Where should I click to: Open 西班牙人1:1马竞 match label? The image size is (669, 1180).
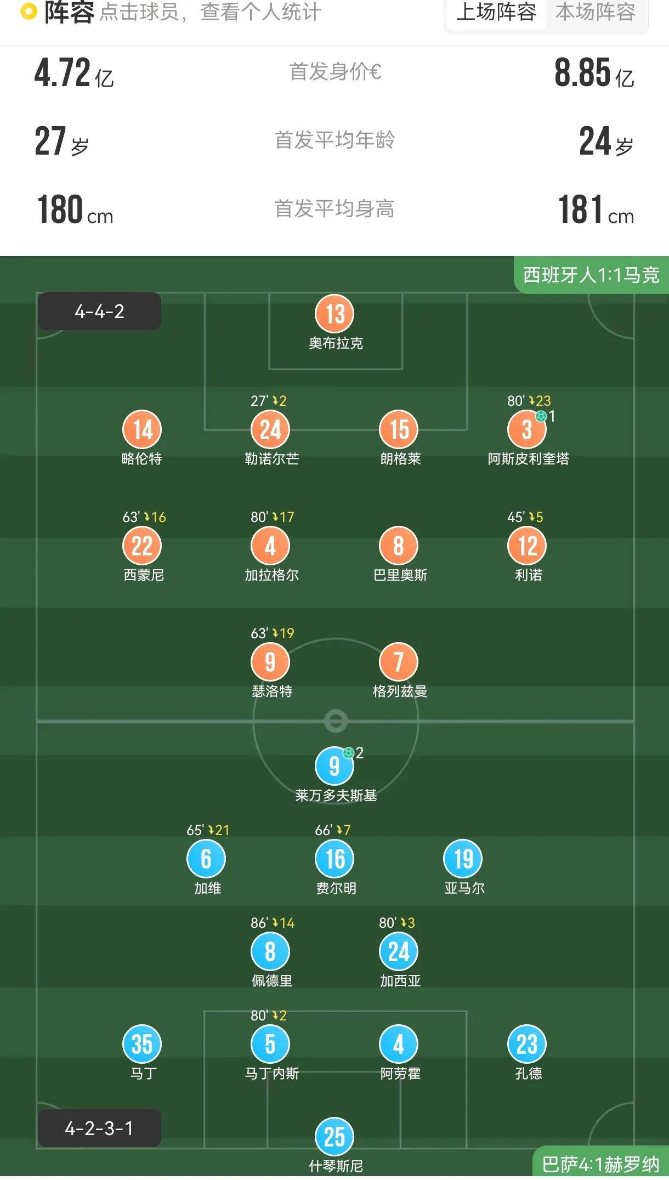(x=591, y=275)
